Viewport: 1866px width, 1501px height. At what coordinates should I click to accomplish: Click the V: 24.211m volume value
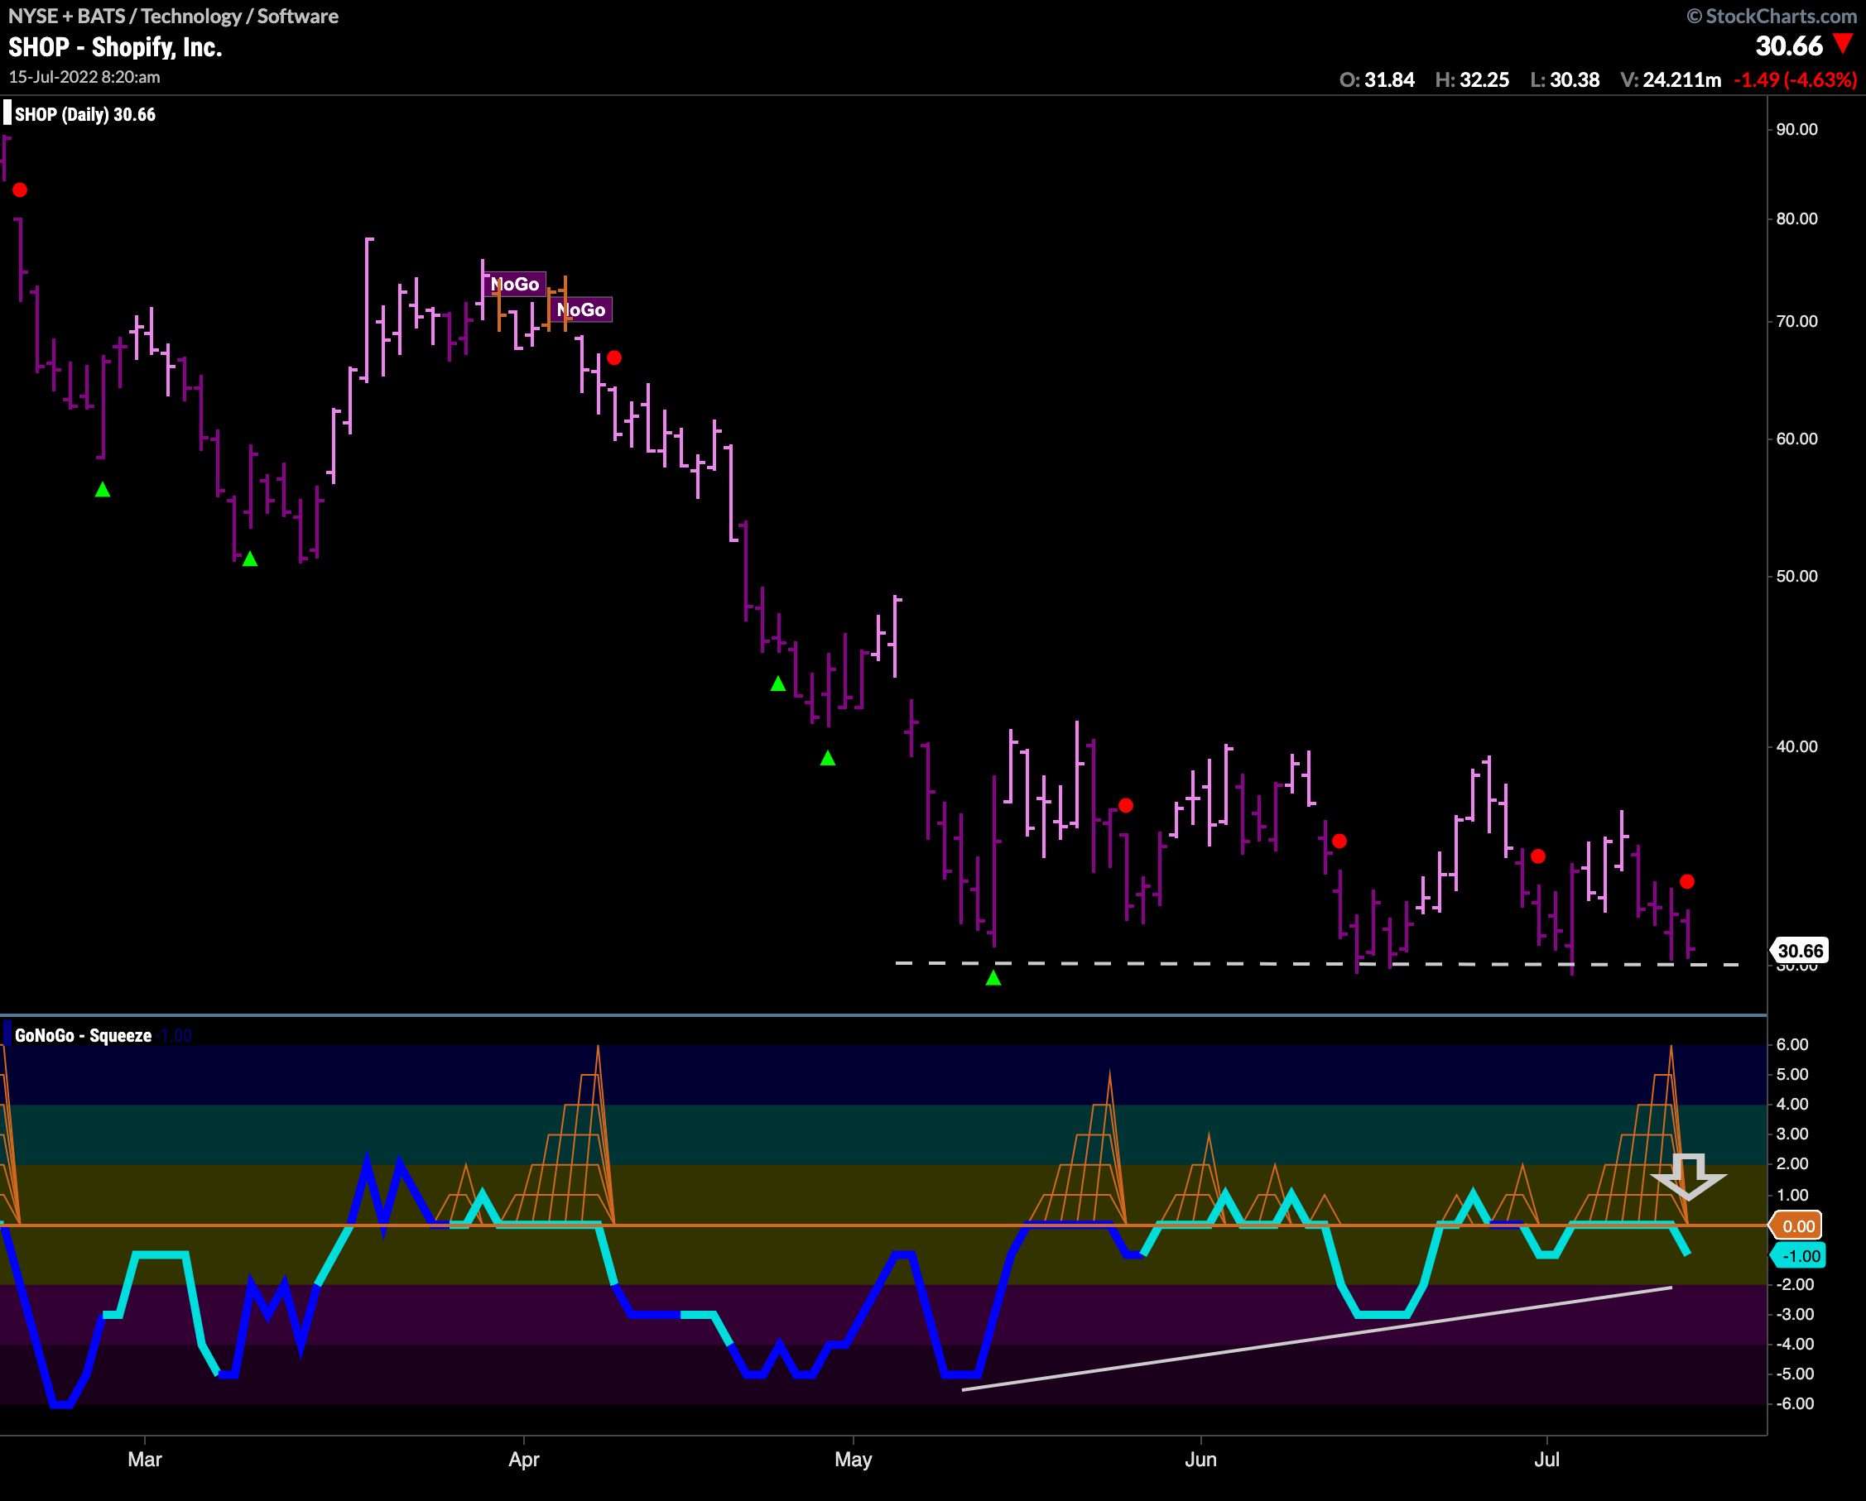point(1671,79)
